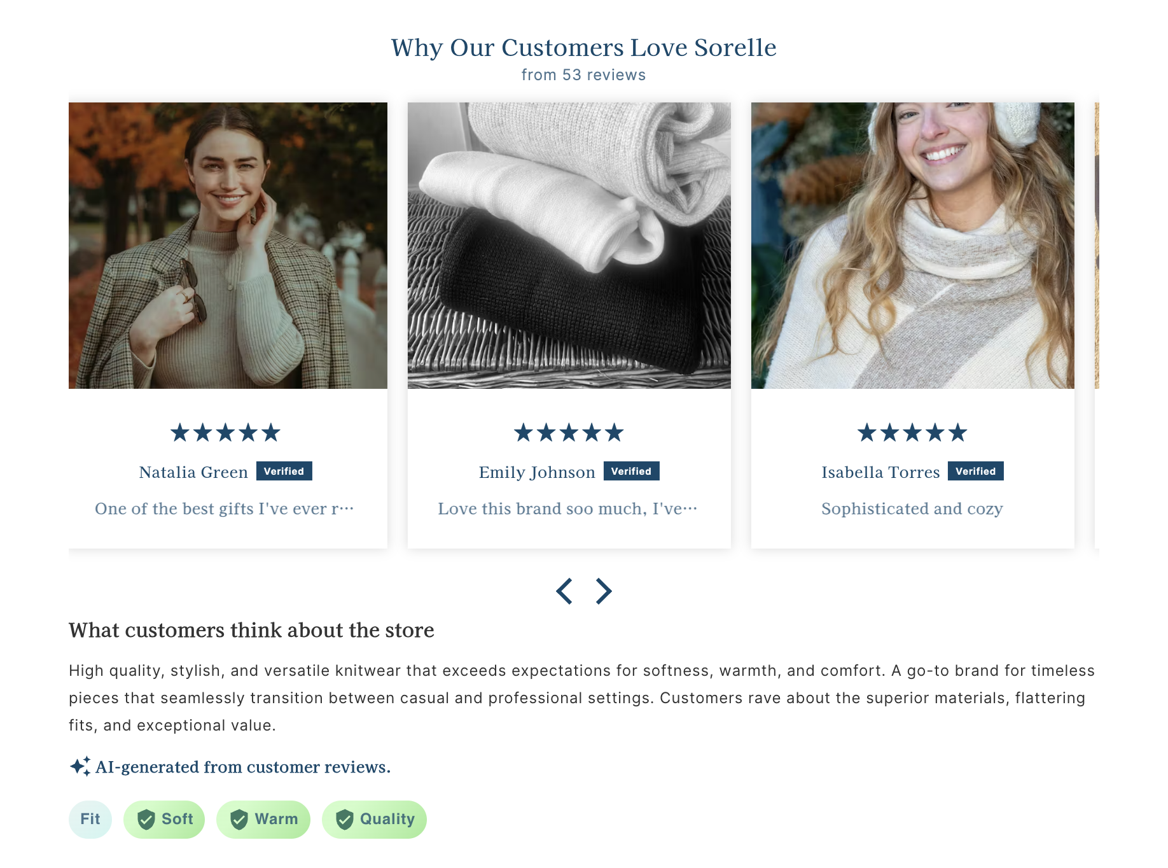Click Verified badge beside Isabella Torres
1168x868 pixels.
pos(975,472)
